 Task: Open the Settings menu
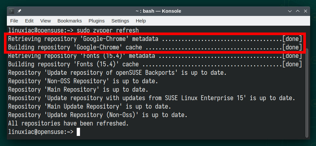pyautogui.click(x=120, y=21)
